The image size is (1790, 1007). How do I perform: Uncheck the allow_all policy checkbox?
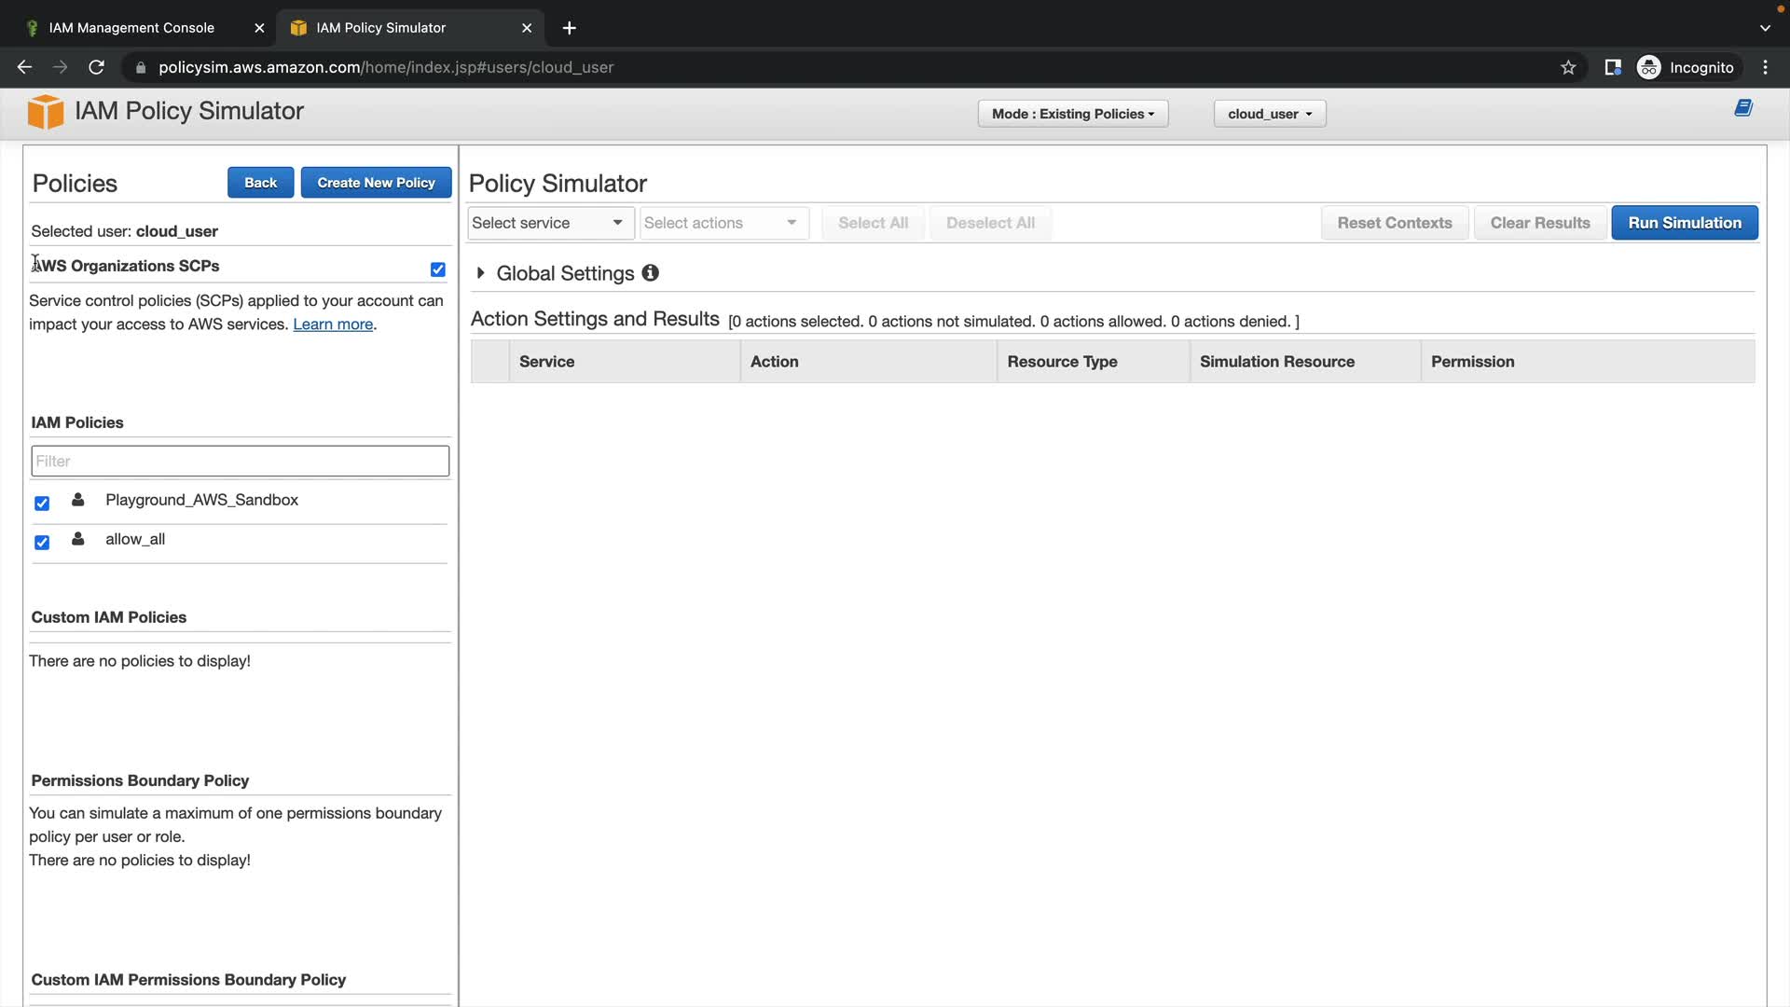click(42, 543)
